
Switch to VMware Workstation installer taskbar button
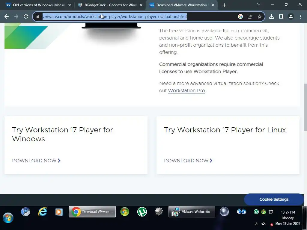[192, 212]
